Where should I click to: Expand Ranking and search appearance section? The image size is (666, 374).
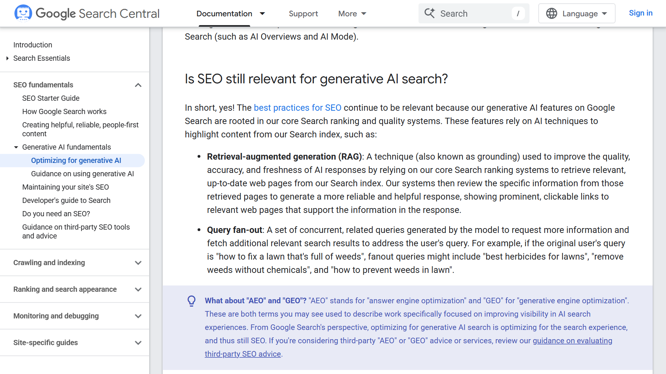click(x=138, y=289)
